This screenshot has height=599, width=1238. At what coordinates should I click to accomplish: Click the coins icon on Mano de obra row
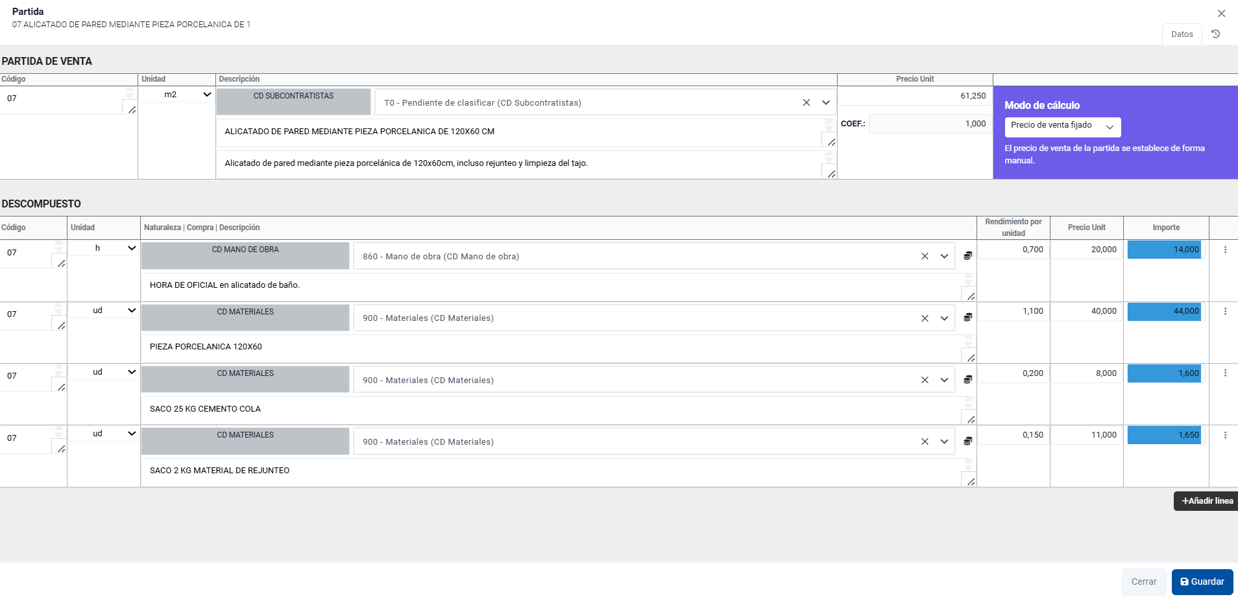pyautogui.click(x=967, y=256)
